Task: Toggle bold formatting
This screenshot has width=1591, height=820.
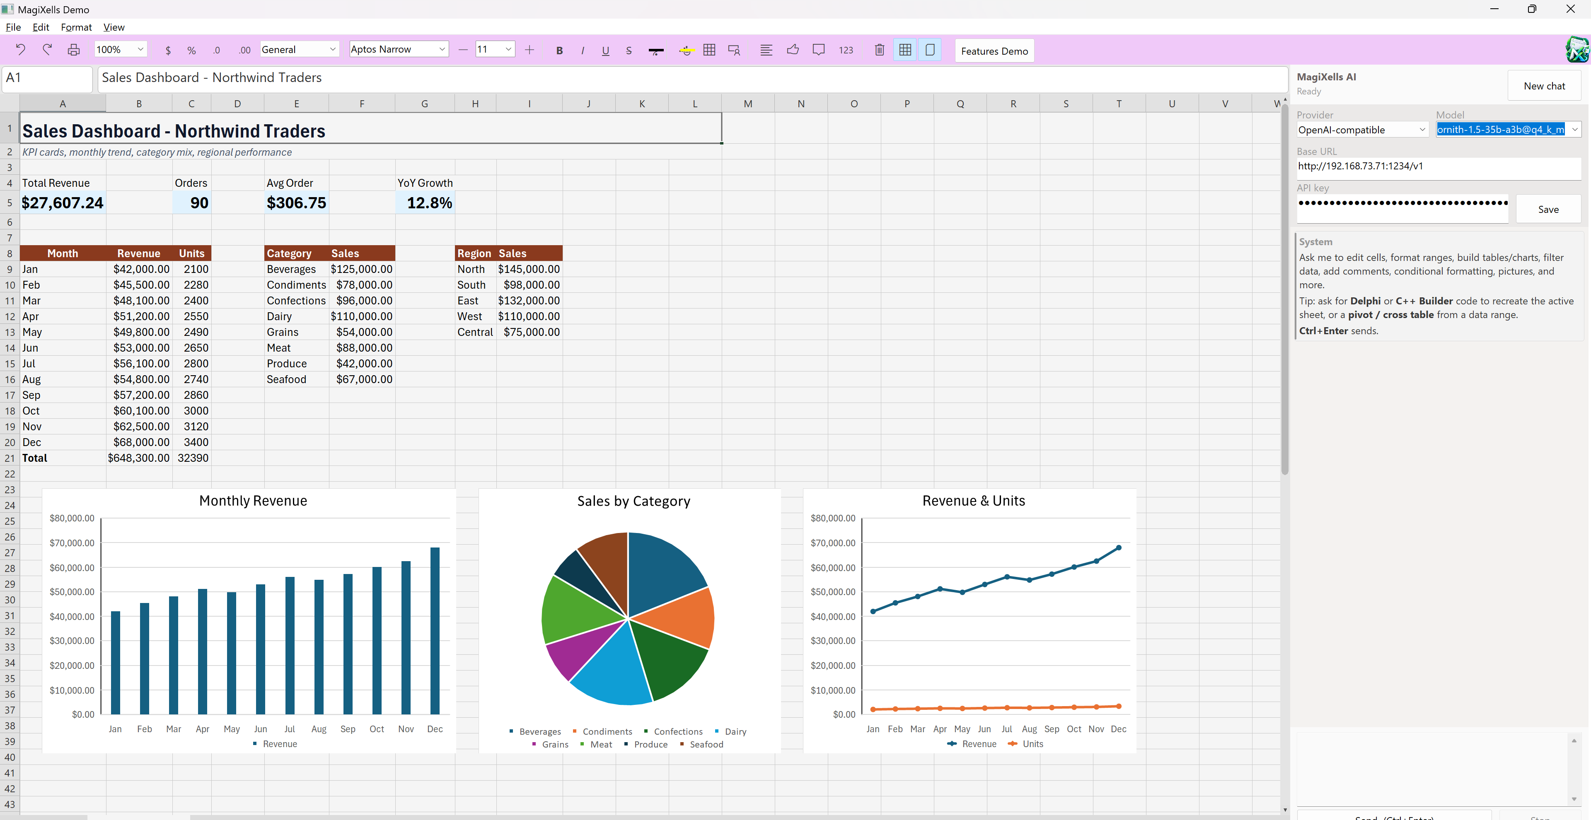Action: click(x=559, y=50)
